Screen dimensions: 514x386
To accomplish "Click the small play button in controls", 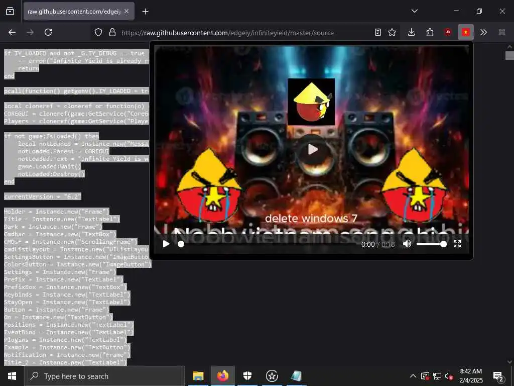I will 166,244.
